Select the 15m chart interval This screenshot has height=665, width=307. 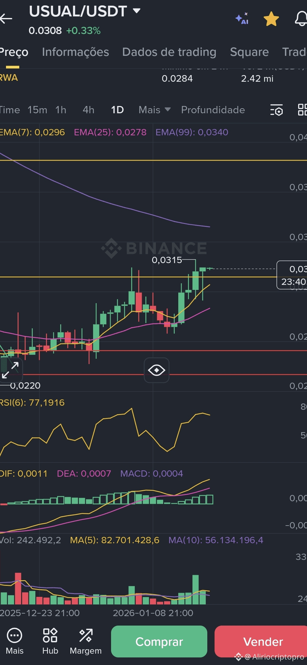[x=37, y=110]
